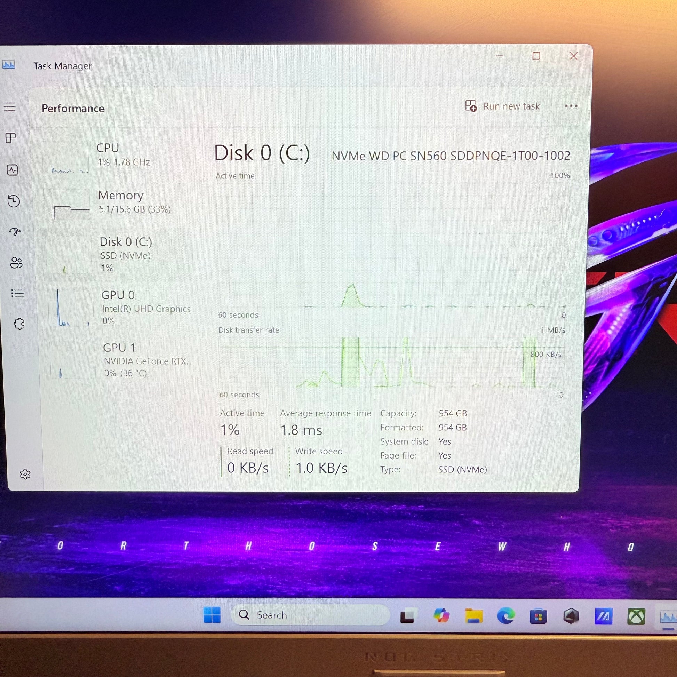The height and width of the screenshot is (677, 677).
Task: Open Microsoft Edge from the taskbar
Action: coord(506,616)
